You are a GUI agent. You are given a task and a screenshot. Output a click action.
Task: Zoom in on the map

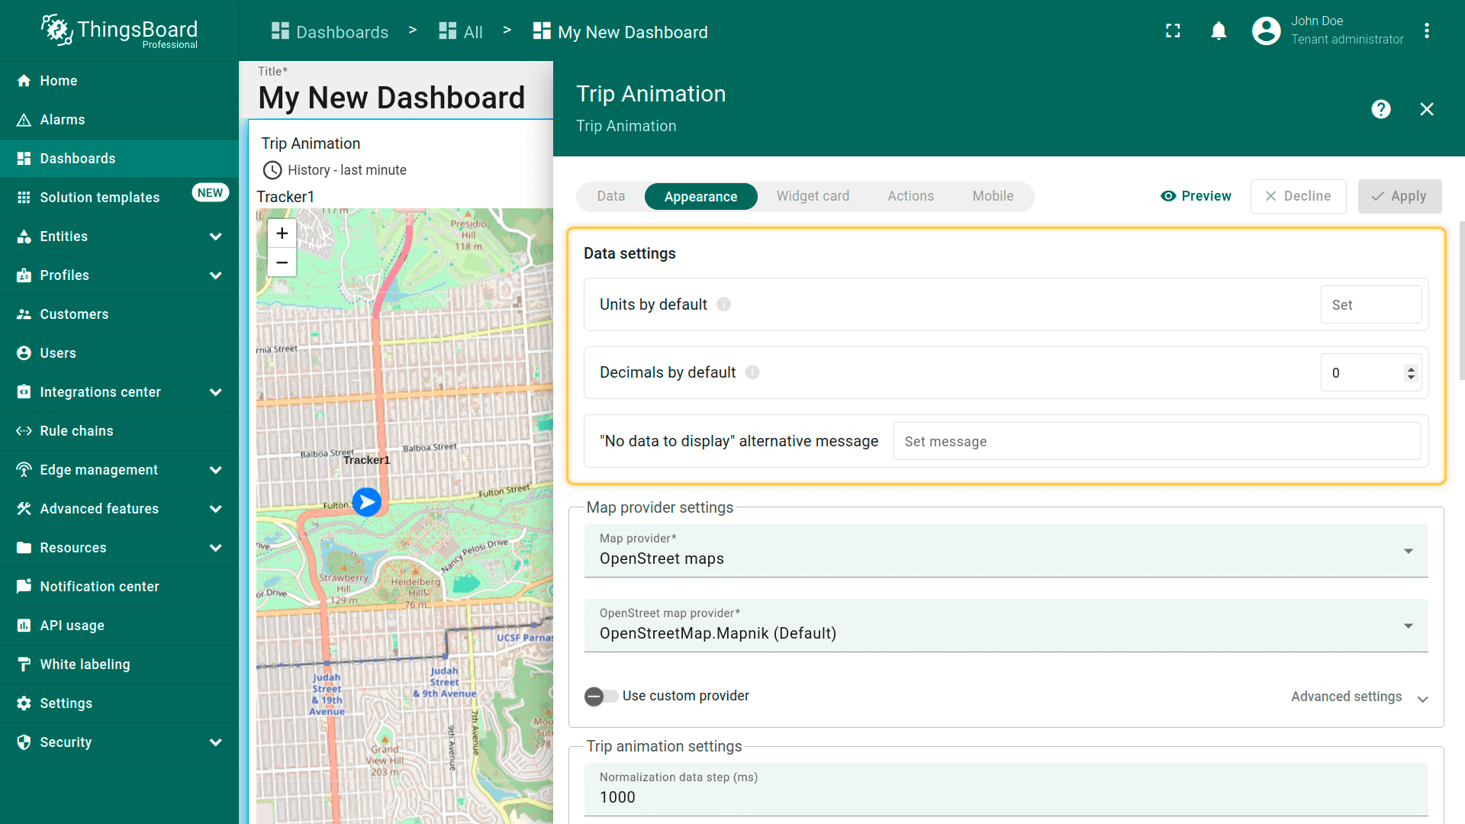(282, 233)
